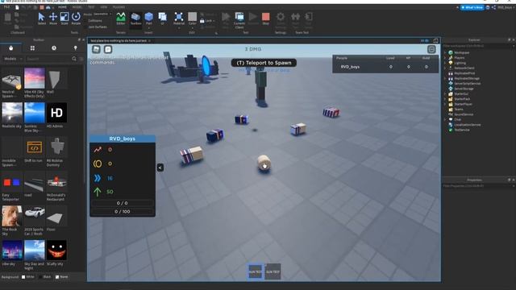Stop the running play test
Image resolution: width=516 pixels, height=290 pixels.
tap(265, 19)
